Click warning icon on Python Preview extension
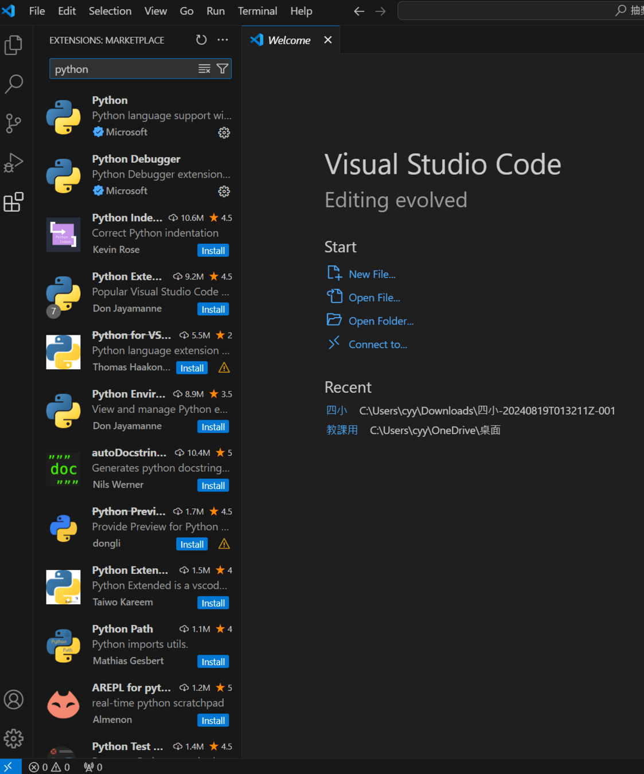Image resolution: width=644 pixels, height=774 pixels. (224, 544)
